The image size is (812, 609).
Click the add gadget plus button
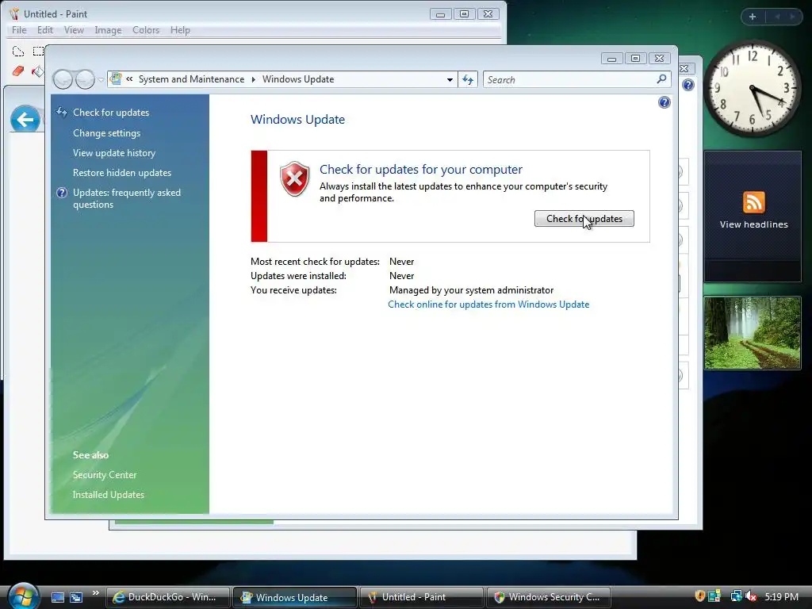(753, 17)
